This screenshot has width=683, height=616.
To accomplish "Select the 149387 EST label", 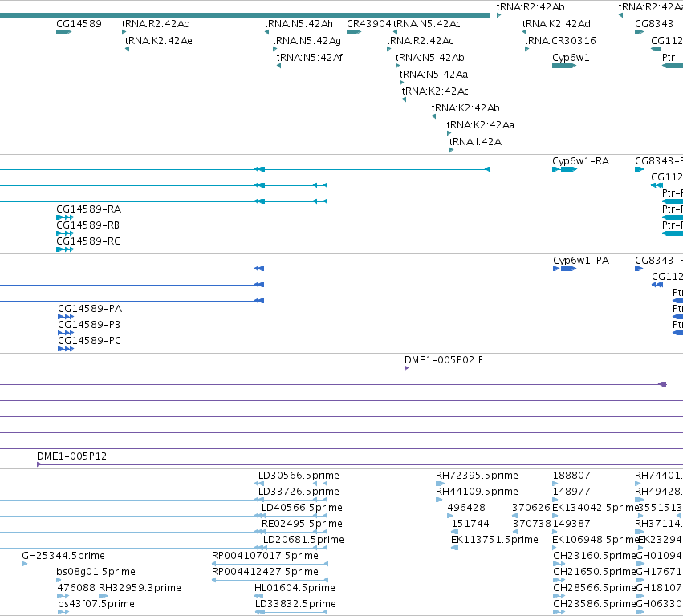I will point(571,524).
